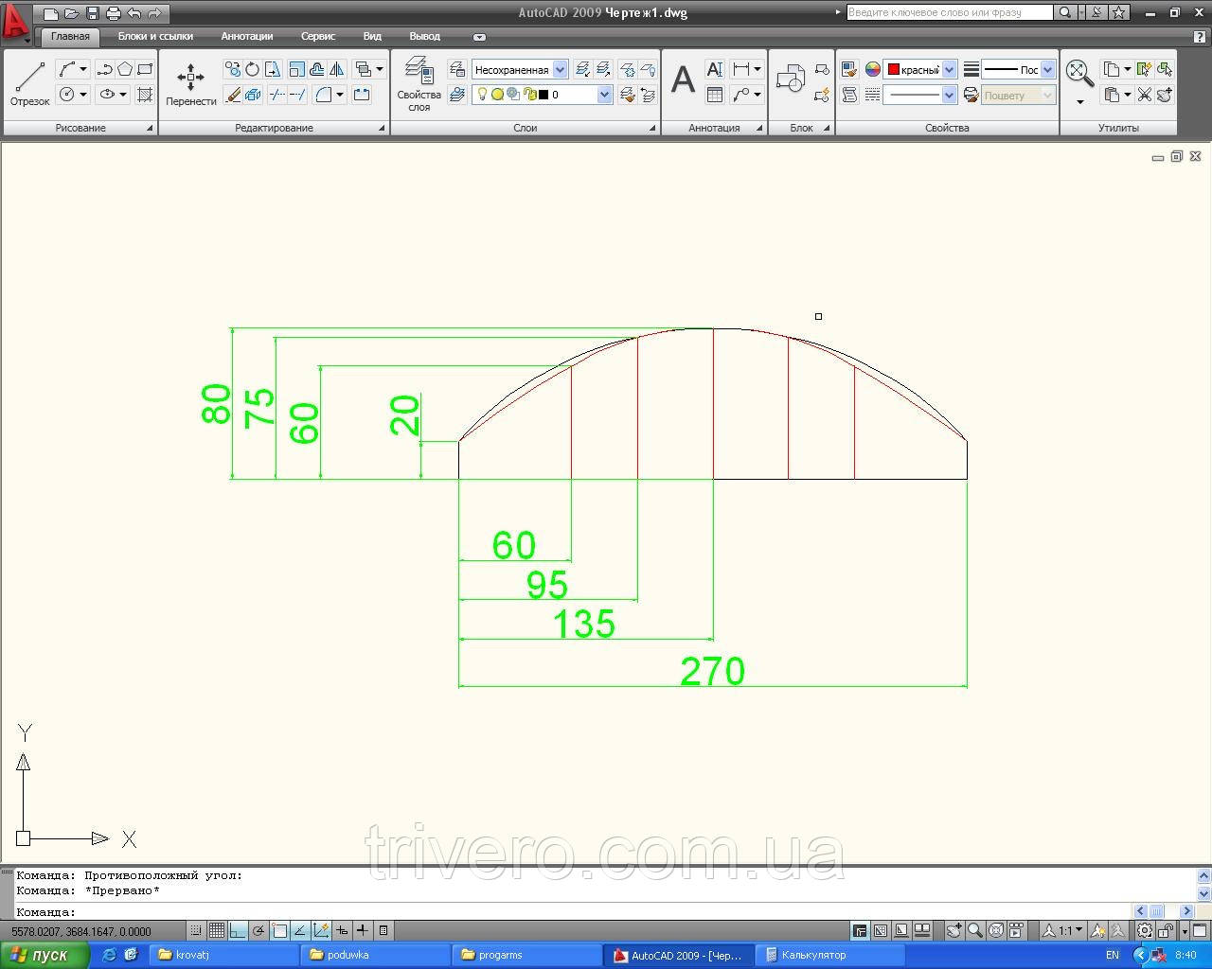This screenshot has width=1212, height=969.
Task: Open the Сервис ribbon tab
Action: click(318, 36)
